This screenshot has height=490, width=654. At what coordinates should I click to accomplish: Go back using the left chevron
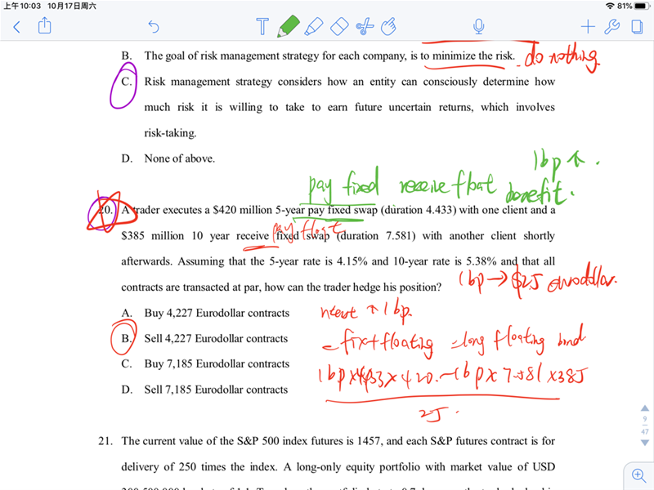(x=16, y=27)
